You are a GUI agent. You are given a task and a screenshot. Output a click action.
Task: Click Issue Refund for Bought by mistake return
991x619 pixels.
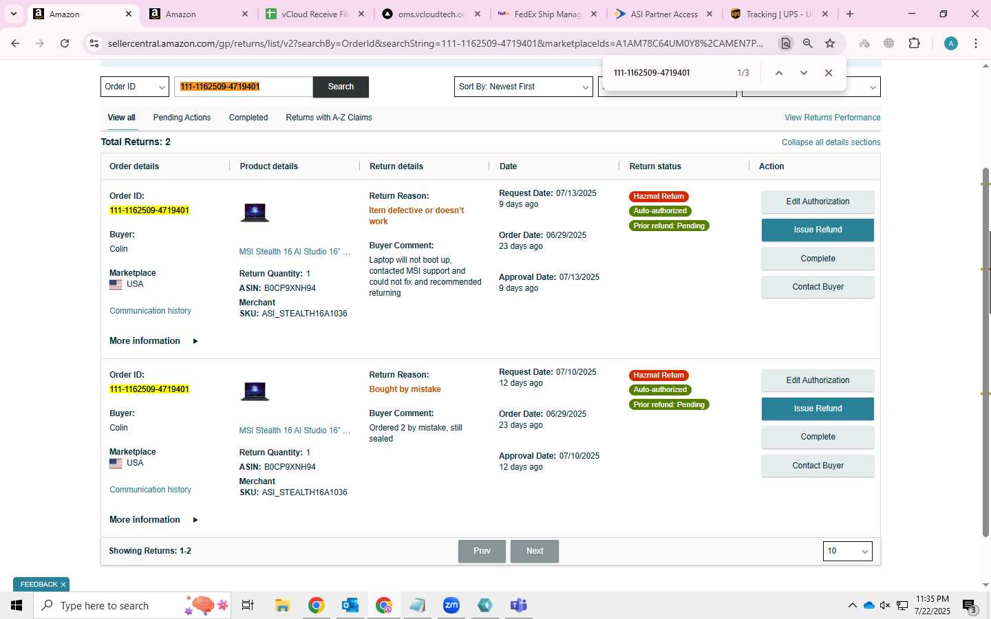pyautogui.click(x=818, y=409)
